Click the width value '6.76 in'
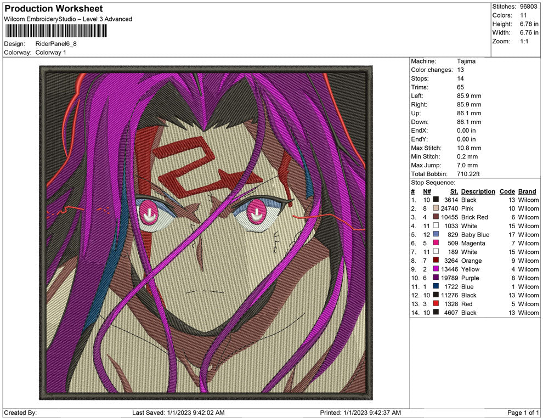Image resolution: width=543 pixels, height=418 pixels. [x=529, y=32]
